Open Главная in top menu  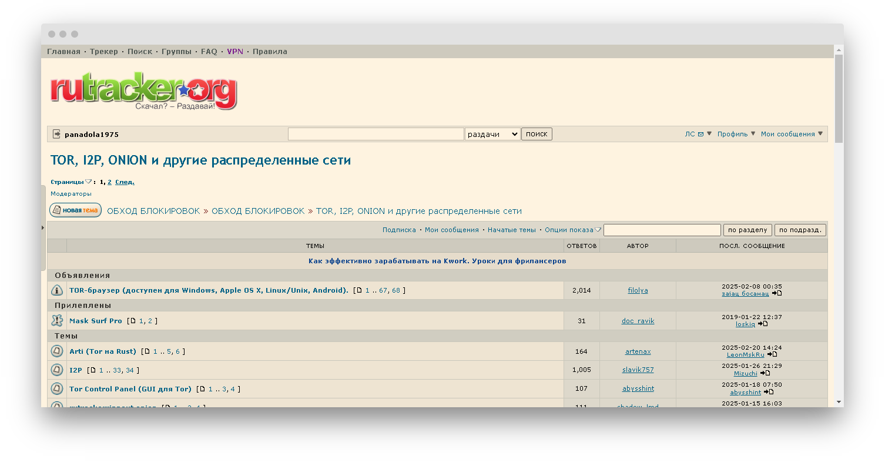tap(63, 52)
